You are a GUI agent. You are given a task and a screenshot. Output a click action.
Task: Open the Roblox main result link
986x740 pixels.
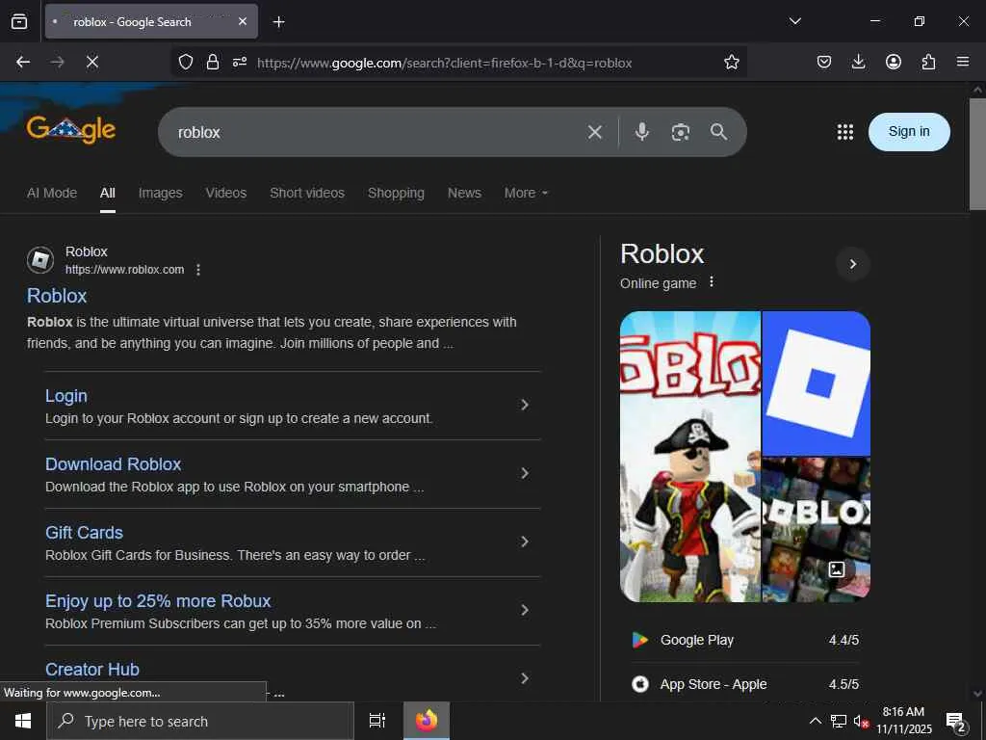pyautogui.click(x=57, y=296)
